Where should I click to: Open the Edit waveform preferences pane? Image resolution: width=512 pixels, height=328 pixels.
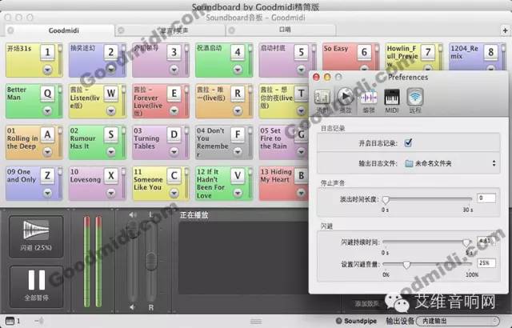coord(369,101)
